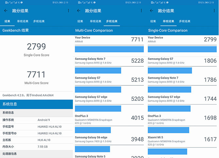This screenshot has height=158, width=219.
Task: Click the 手机型号ID row
Action: pyautogui.click(x=37, y=133)
